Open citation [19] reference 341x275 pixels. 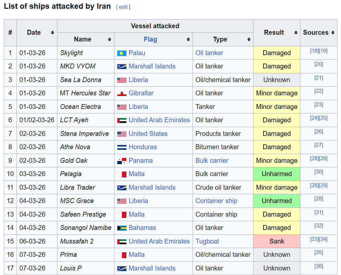(323, 51)
